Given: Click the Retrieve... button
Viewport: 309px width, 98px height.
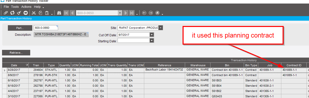Looking at the screenshot, I should [x=16, y=53].
